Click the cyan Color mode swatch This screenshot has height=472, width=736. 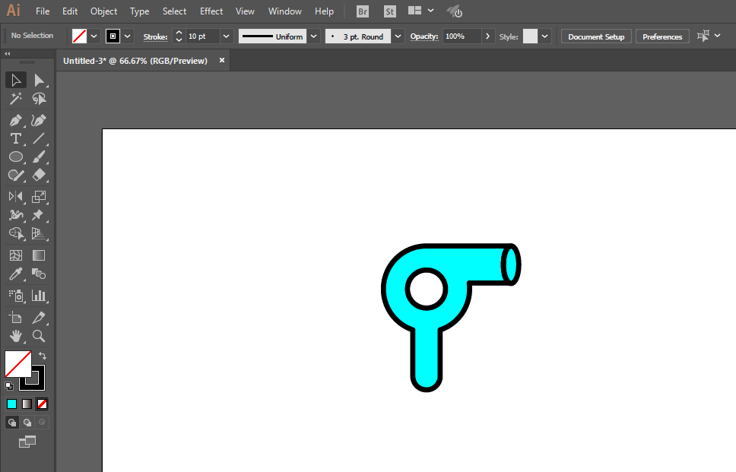tap(11, 404)
